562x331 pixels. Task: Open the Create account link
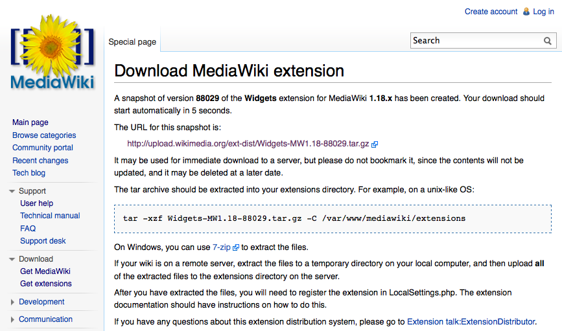click(x=491, y=12)
